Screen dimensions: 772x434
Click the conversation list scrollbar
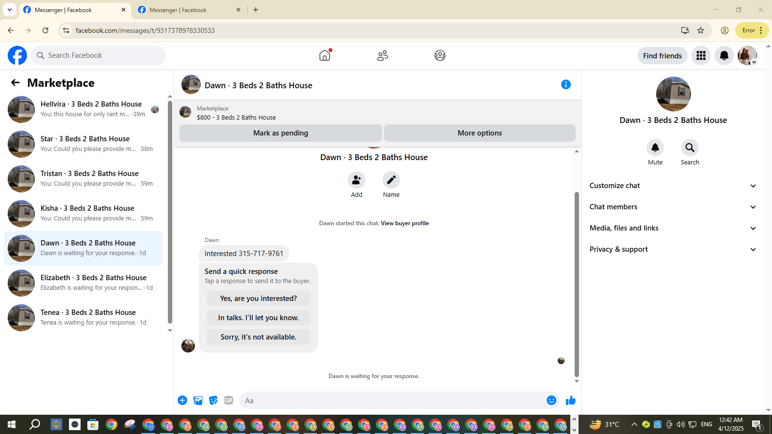pos(170,212)
